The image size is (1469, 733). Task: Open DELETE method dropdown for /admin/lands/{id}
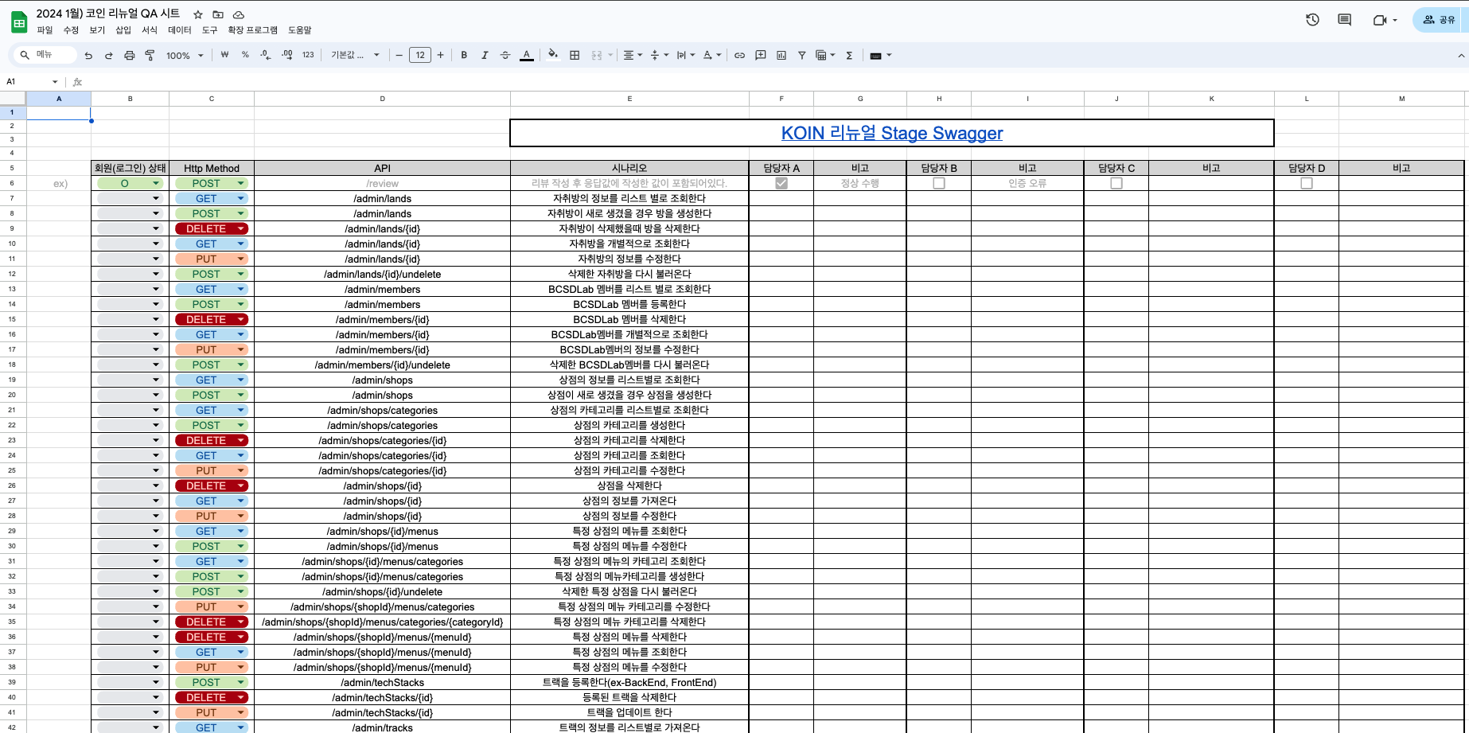tap(240, 229)
